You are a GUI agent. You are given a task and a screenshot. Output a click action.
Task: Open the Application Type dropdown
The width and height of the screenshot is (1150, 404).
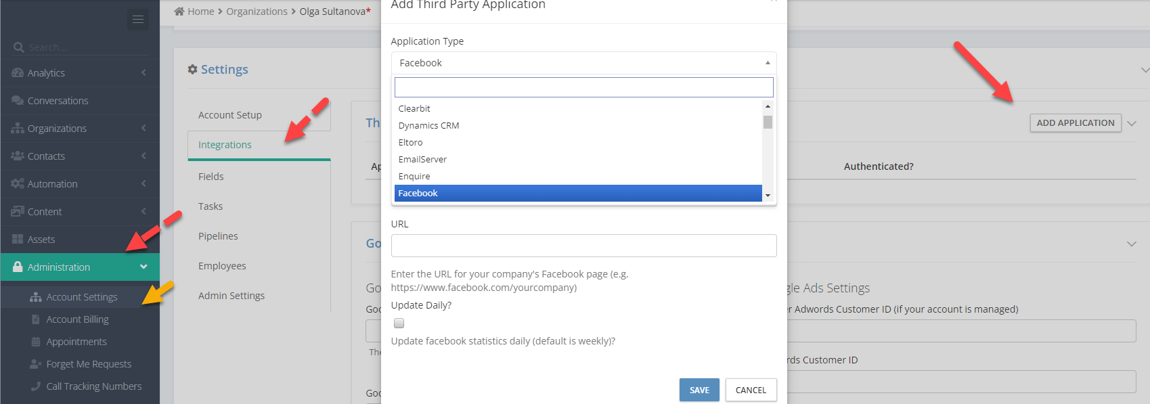(583, 63)
